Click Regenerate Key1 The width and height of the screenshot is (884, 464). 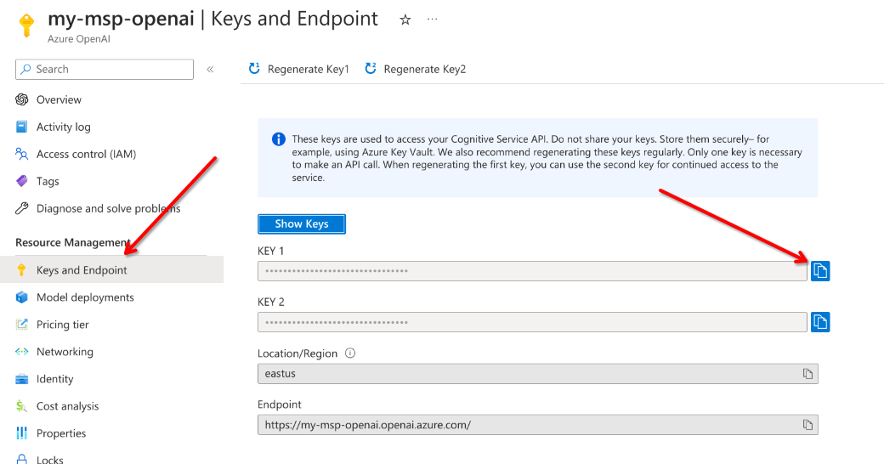(x=299, y=69)
